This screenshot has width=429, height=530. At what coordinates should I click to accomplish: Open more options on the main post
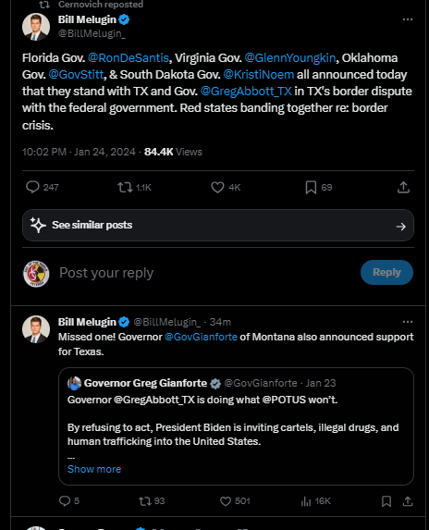408,19
